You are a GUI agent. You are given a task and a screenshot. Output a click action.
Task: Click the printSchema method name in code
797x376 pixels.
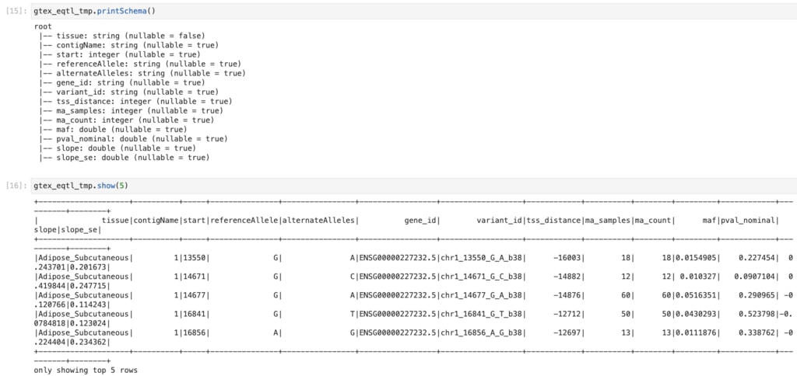coord(124,12)
